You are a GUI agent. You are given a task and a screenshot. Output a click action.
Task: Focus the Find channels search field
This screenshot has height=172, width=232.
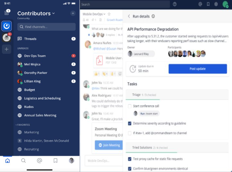(x=46, y=27)
